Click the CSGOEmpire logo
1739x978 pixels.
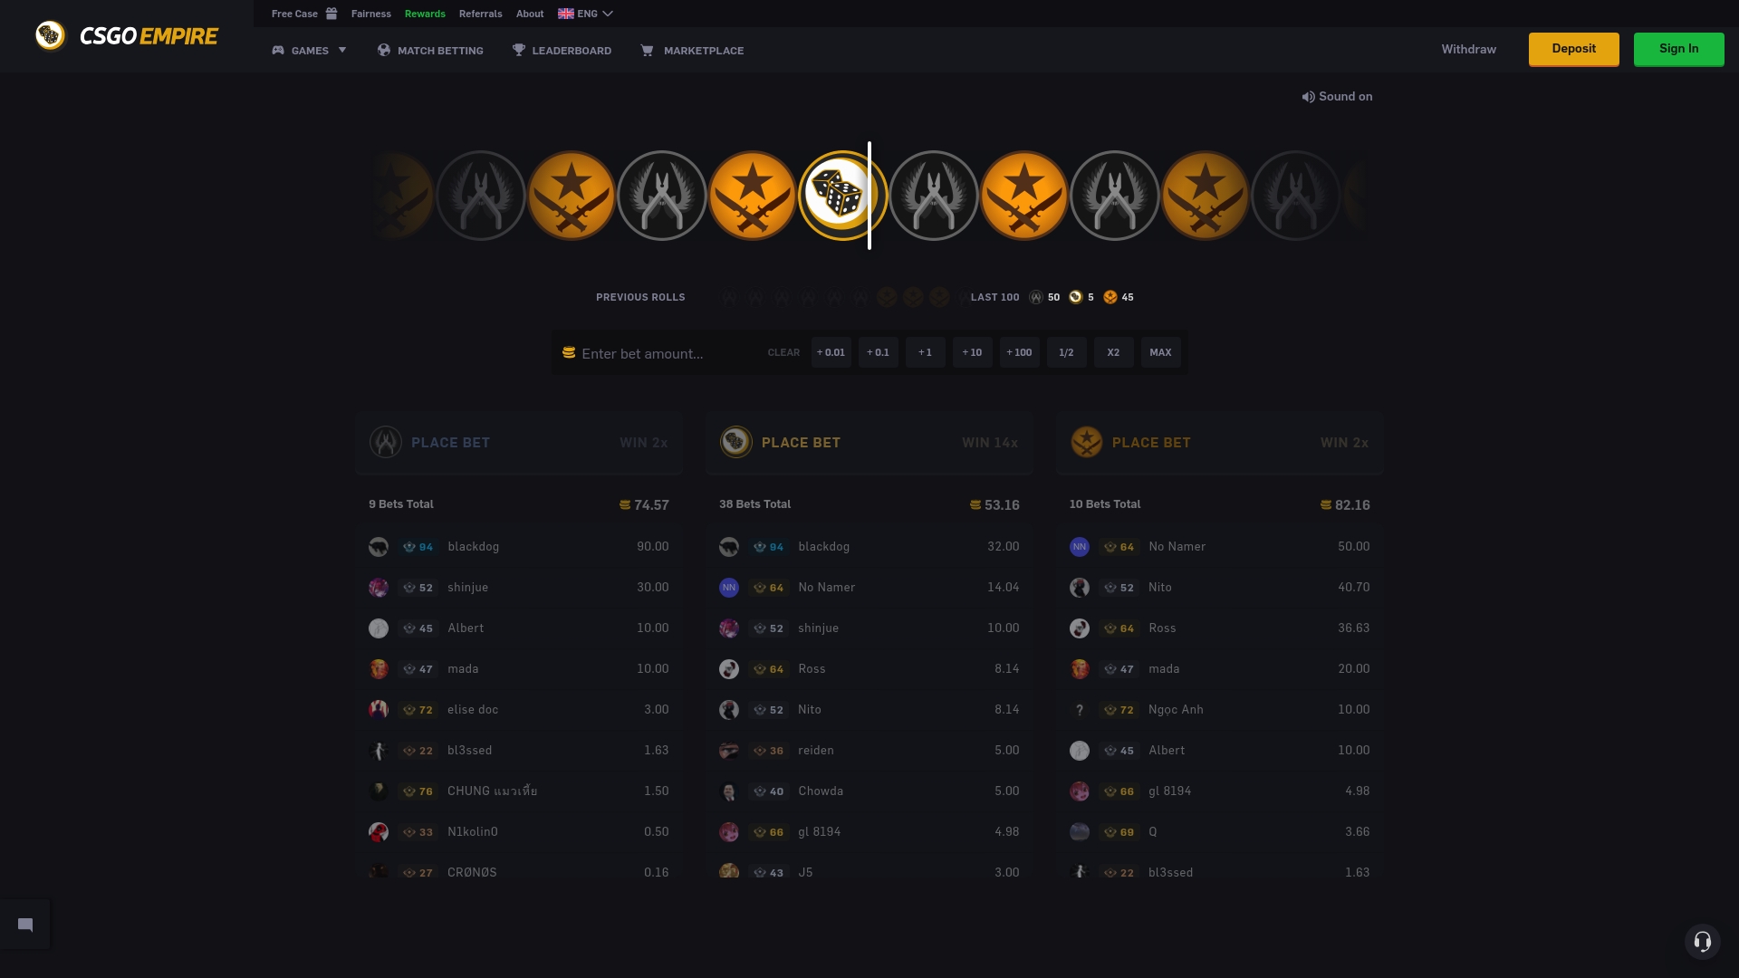[x=127, y=36]
